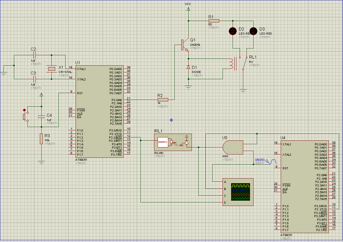Click the C4 capacitor
Screen dimensions: 343x242
pos(41,117)
